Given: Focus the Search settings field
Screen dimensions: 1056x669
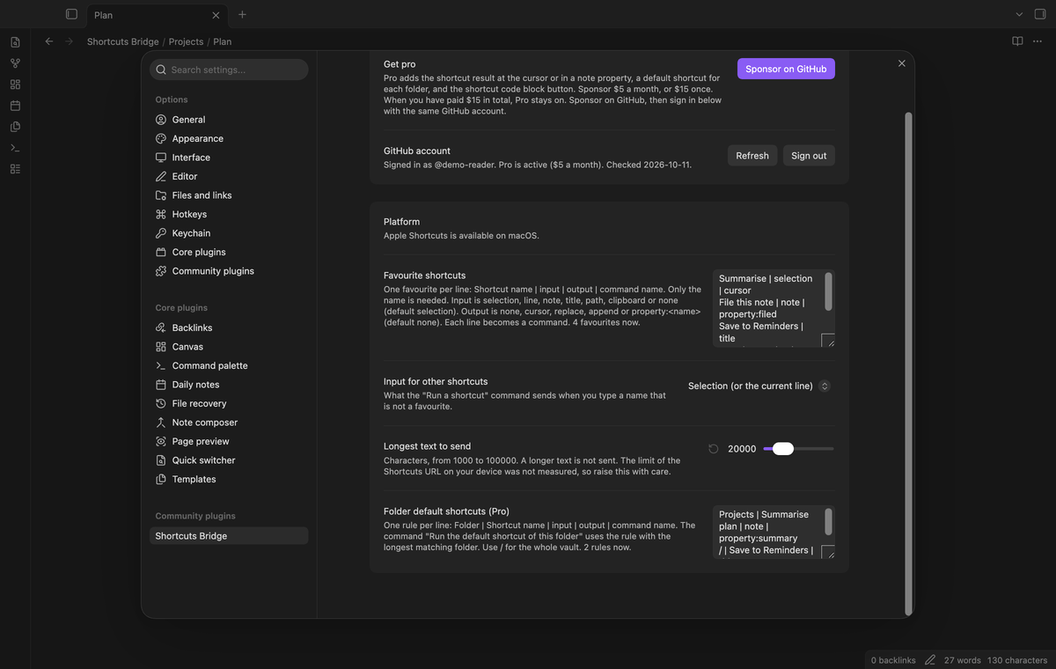Looking at the screenshot, I should coord(229,70).
